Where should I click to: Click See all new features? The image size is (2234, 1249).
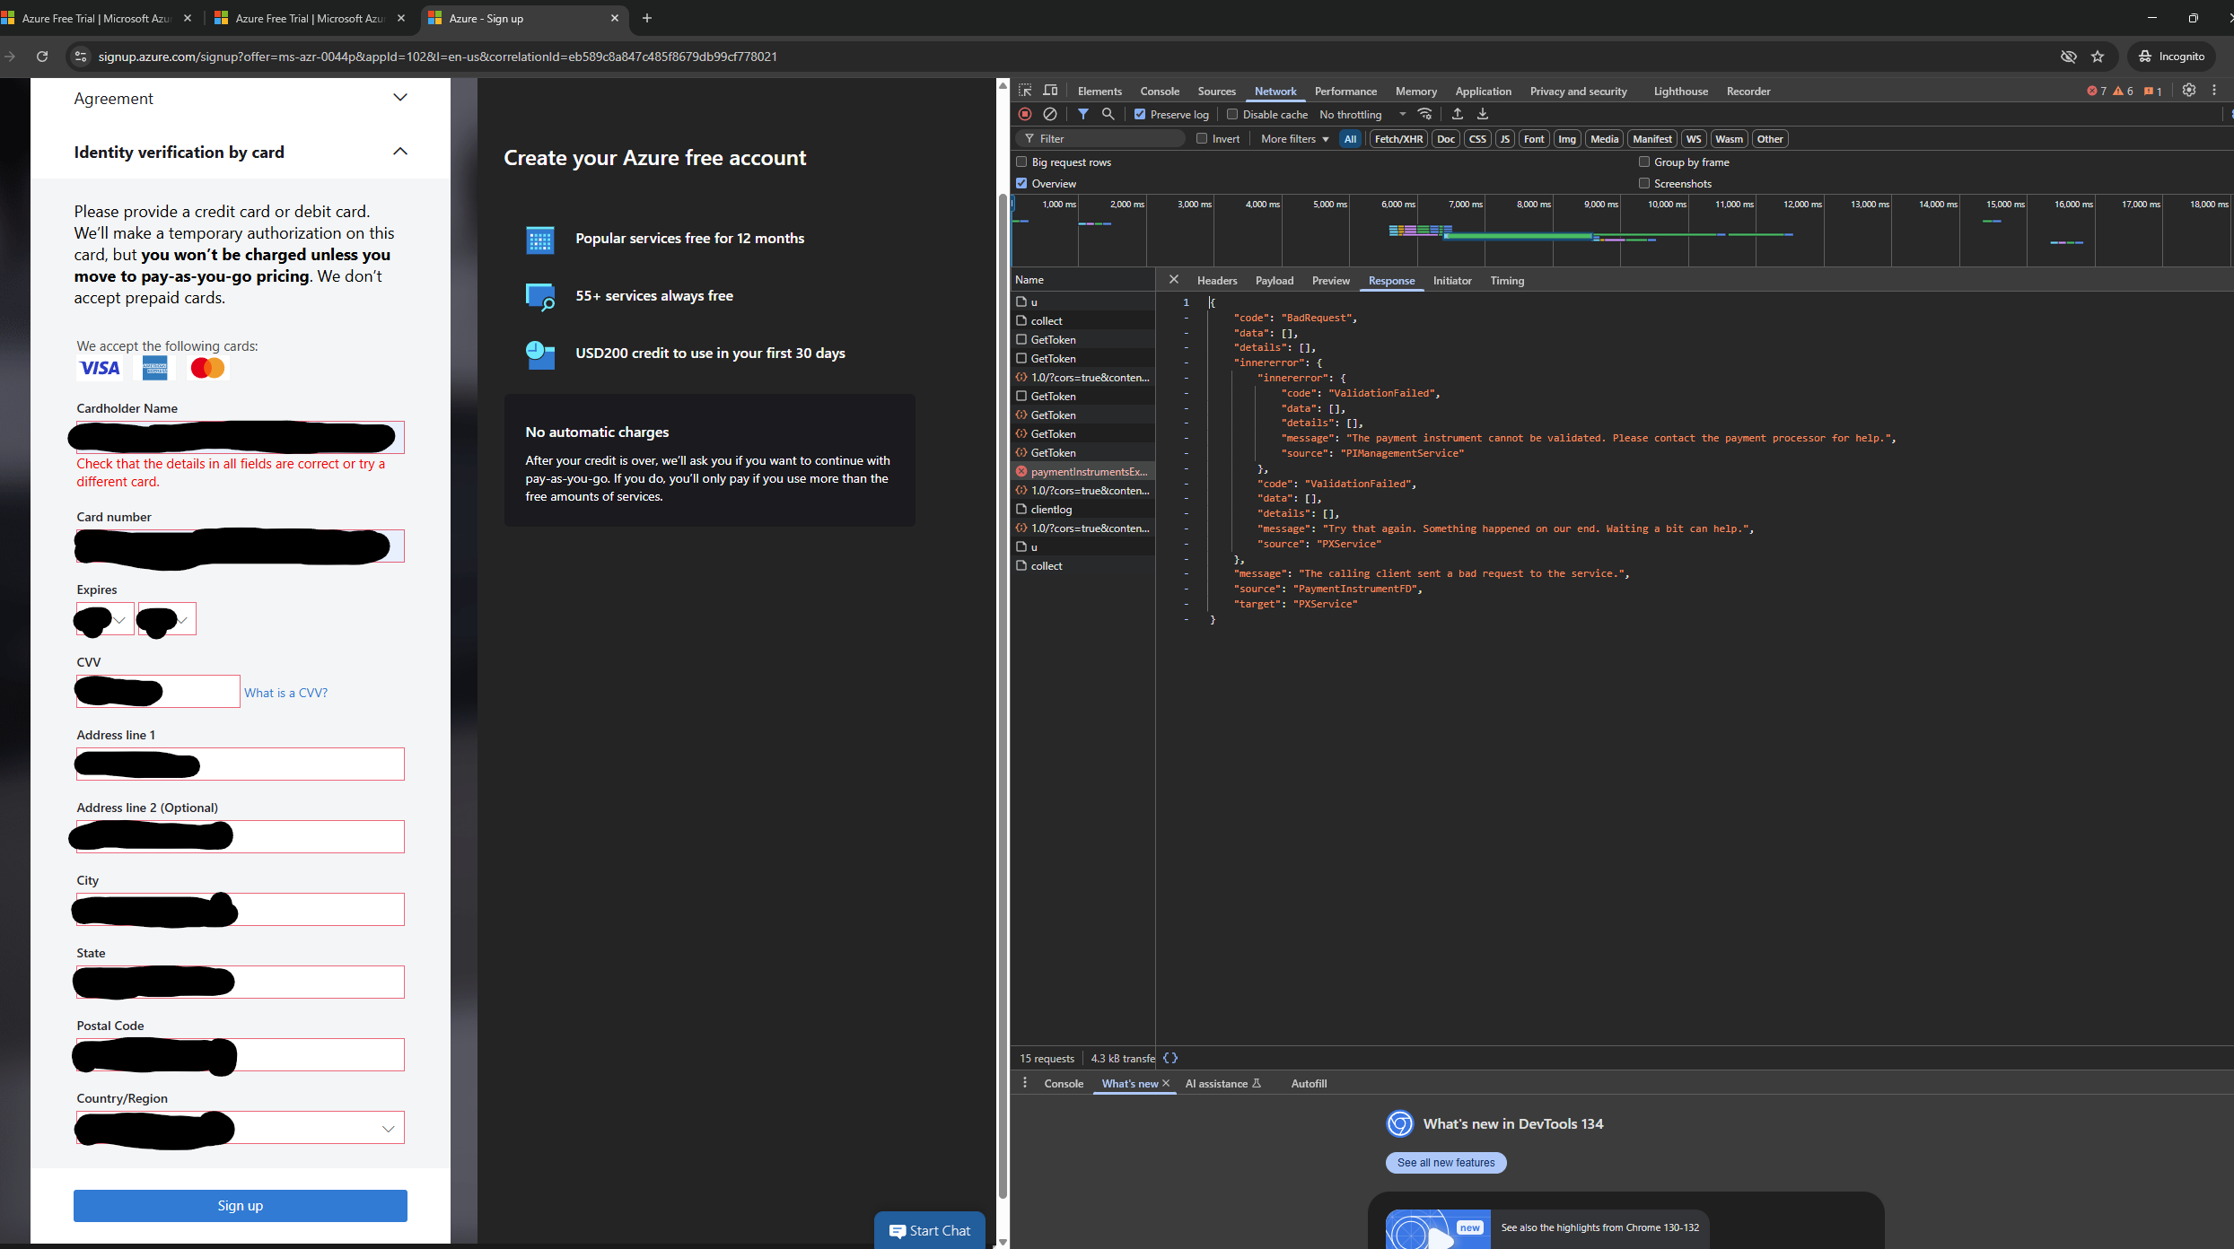[x=1446, y=1162]
